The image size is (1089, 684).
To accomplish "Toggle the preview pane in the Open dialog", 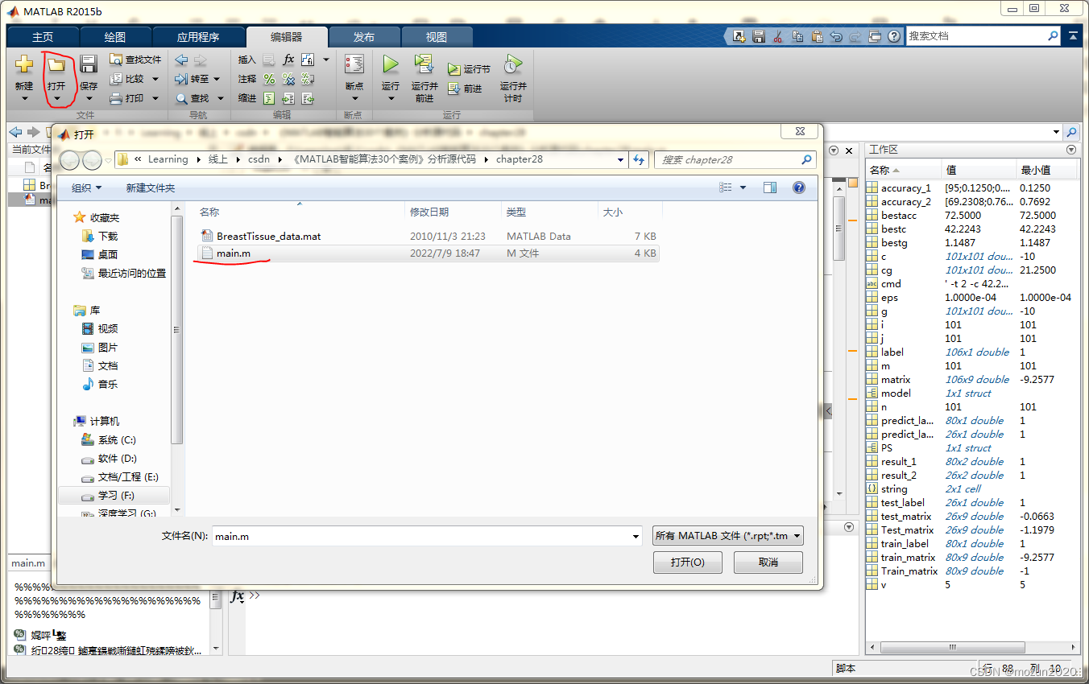I will coord(770,187).
